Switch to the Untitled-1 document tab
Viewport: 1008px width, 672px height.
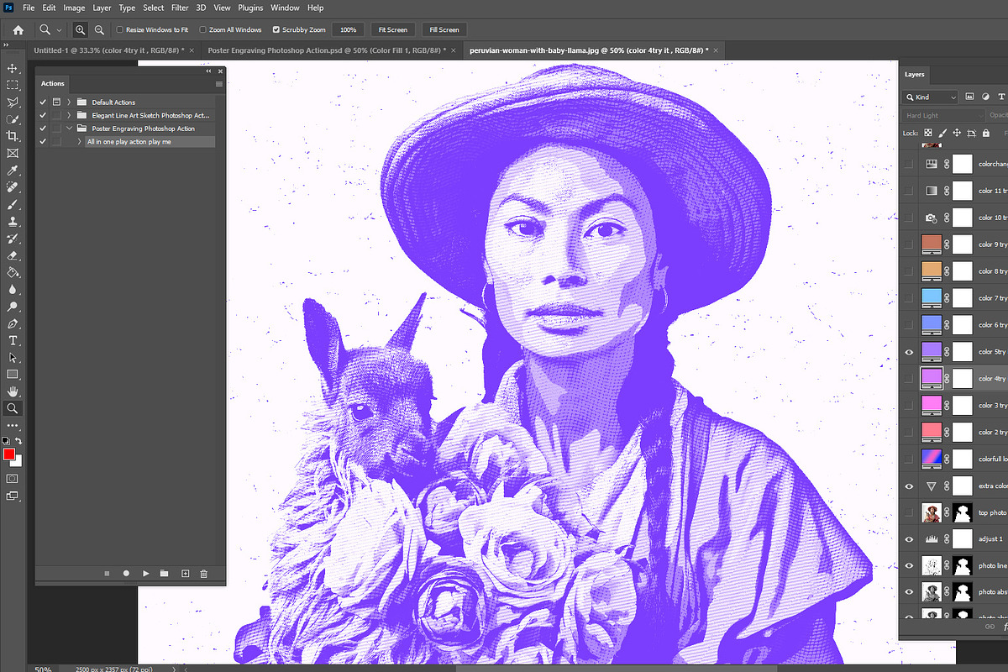(x=114, y=50)
